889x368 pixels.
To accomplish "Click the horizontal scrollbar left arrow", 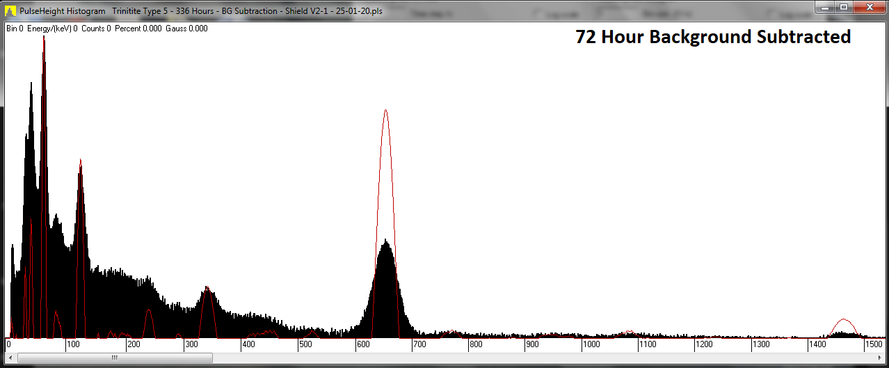I will (10, 358).
